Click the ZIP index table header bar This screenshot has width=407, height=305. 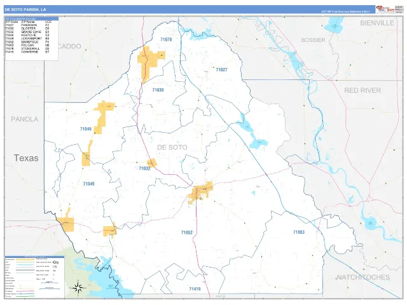pos(32,18)
